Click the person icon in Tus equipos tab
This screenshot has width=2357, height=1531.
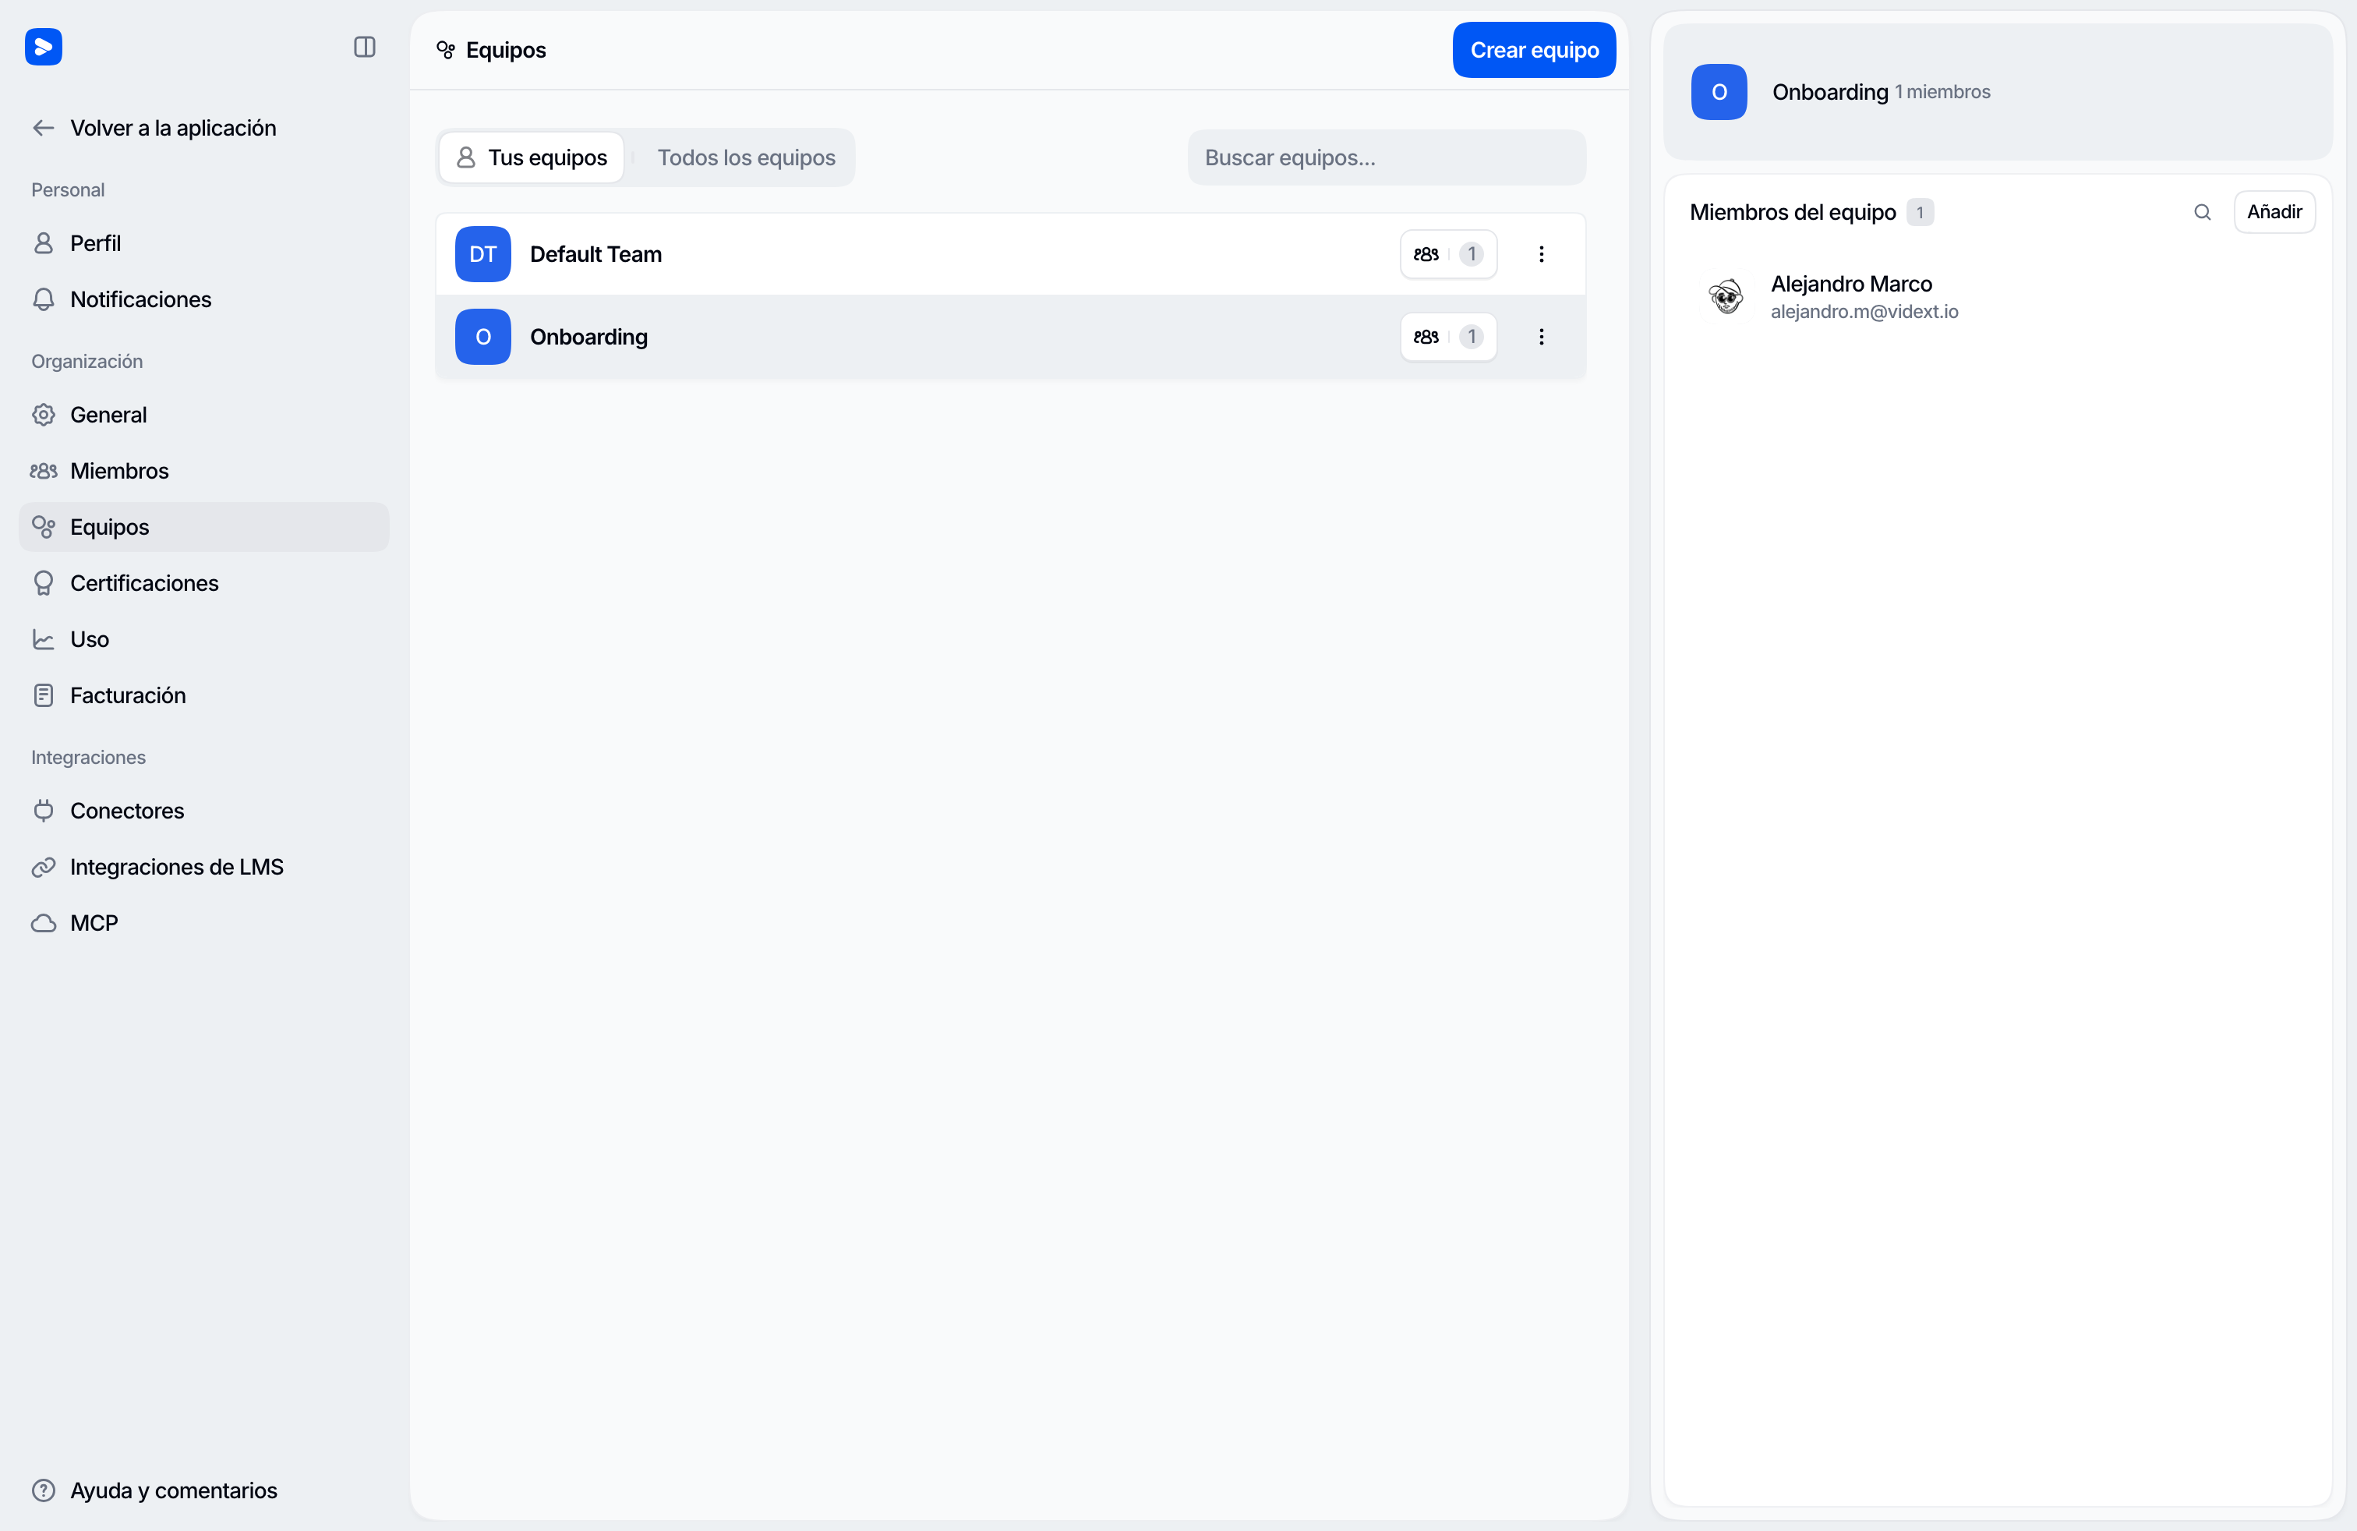click(465, 157)
